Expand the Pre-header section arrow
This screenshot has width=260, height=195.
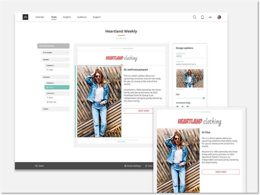67,53
